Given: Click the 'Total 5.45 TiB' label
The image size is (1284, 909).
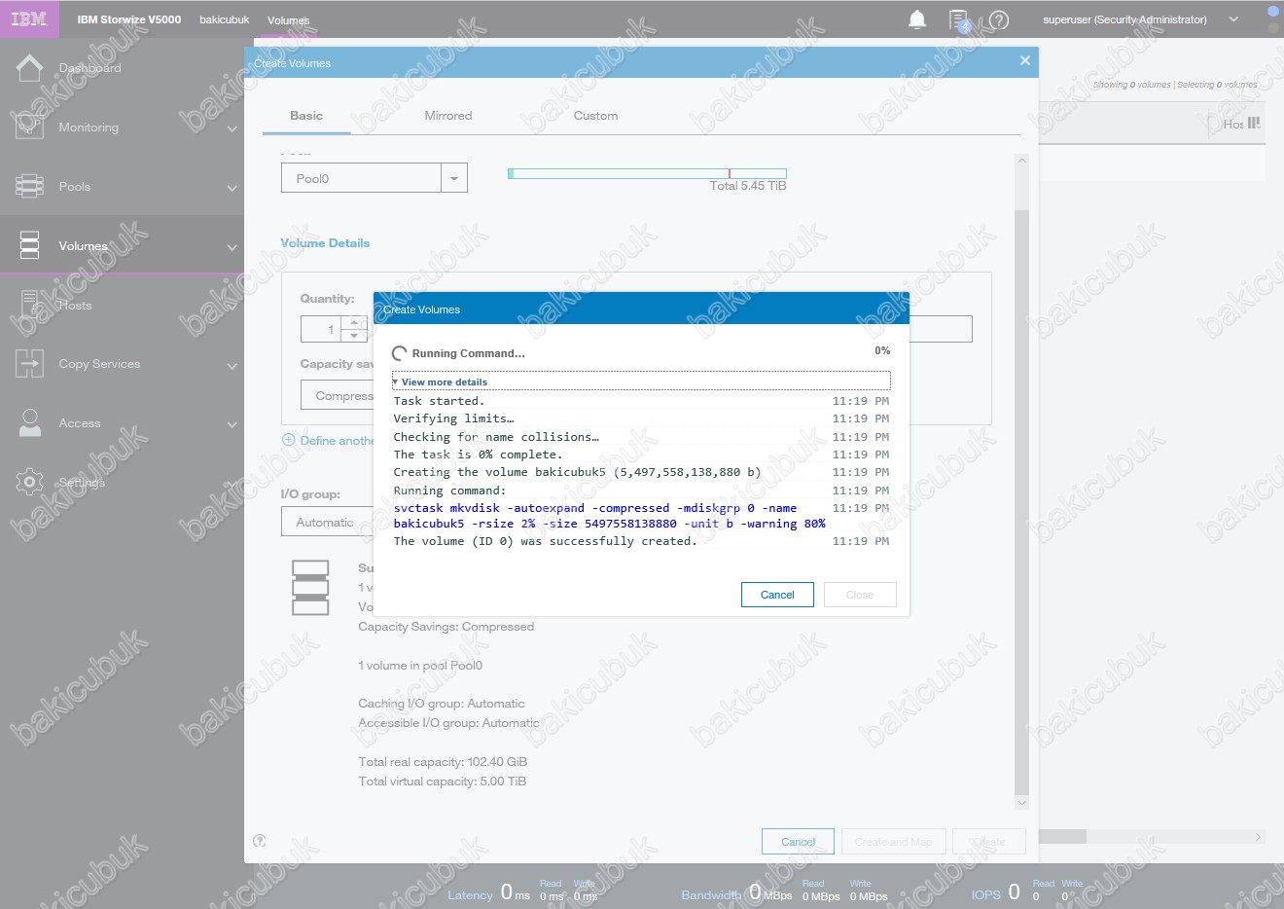Looking at the screenshot, I should [748, 186].
